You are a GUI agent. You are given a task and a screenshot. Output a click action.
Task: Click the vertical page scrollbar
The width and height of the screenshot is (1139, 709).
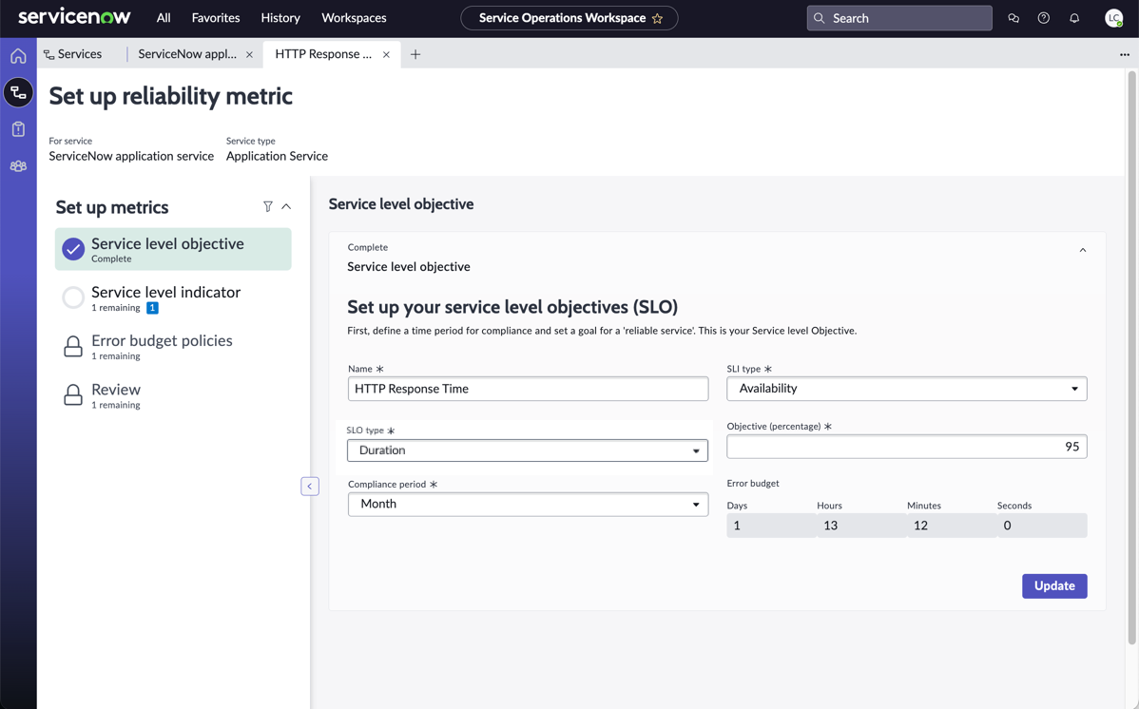click(x=1131, y=357)
